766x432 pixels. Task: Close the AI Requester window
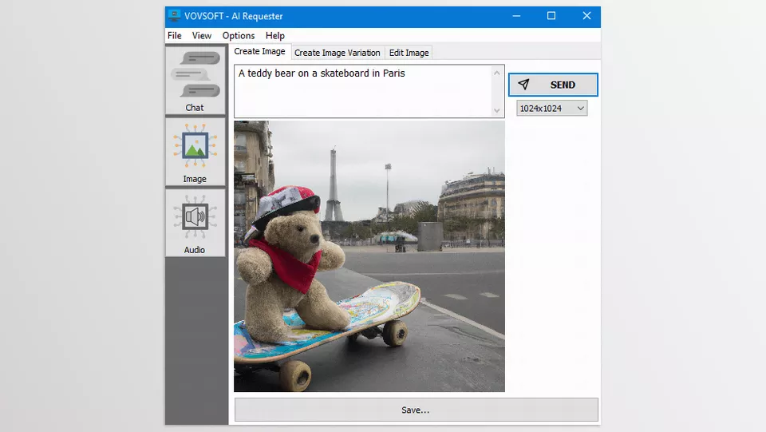(586, 16)
